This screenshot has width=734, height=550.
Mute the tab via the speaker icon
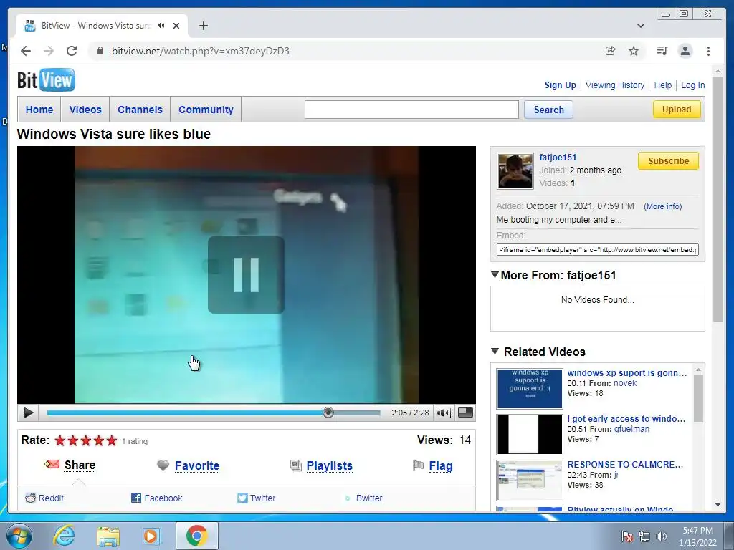[161, 26]
